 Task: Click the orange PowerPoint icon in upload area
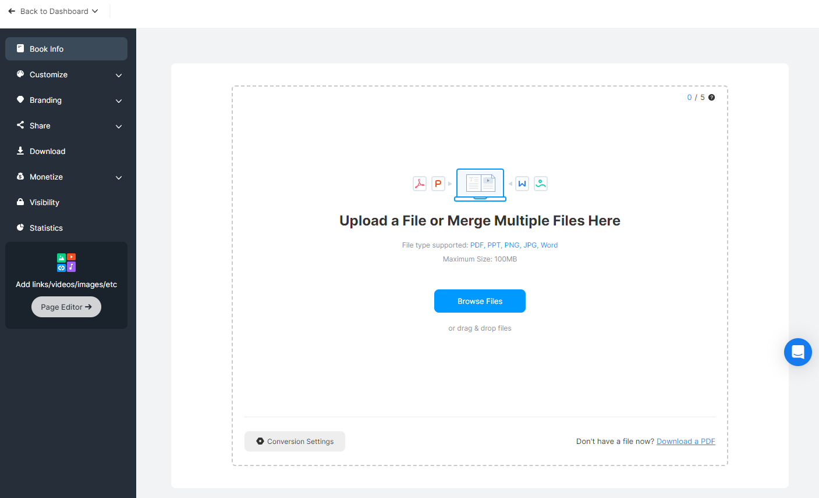coord(438,184)
